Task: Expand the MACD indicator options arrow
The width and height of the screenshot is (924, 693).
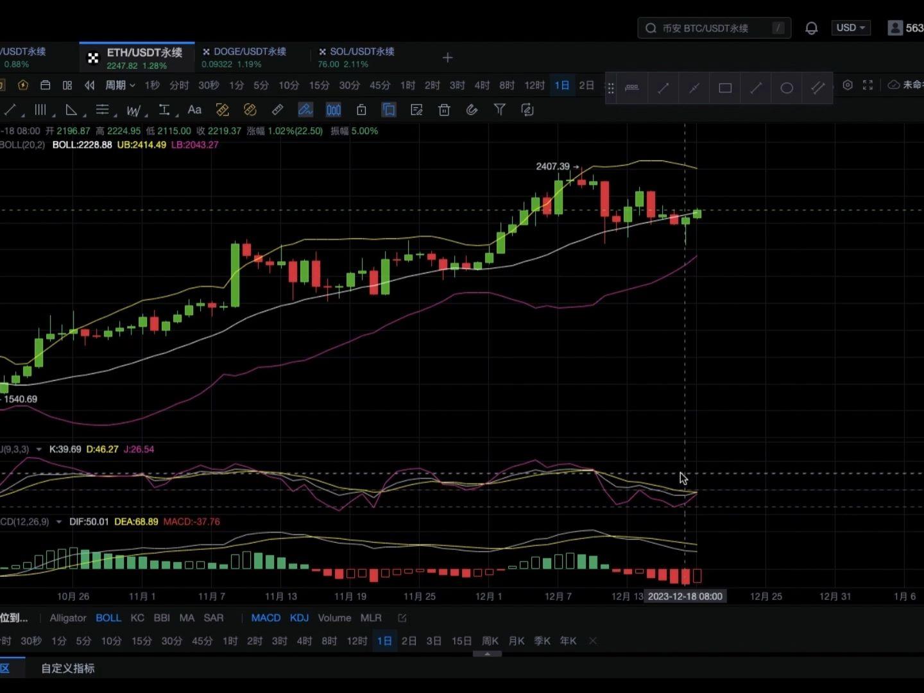Action: click(59, 522)
